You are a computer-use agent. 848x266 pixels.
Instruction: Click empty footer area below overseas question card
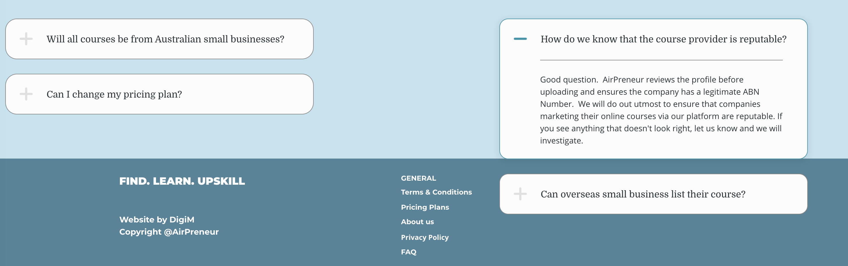coord(653,240)
